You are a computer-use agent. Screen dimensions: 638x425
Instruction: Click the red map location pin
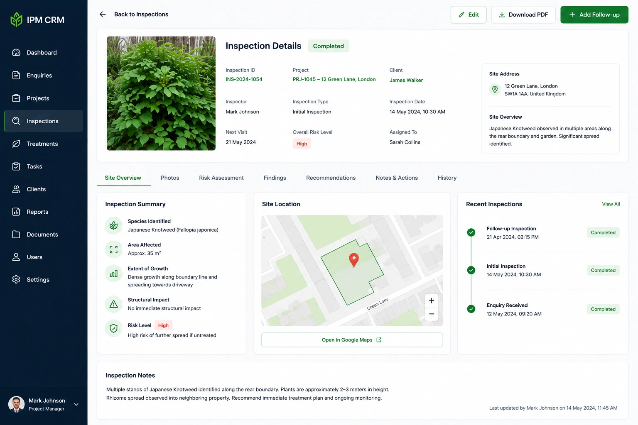(x=353, y=260)
